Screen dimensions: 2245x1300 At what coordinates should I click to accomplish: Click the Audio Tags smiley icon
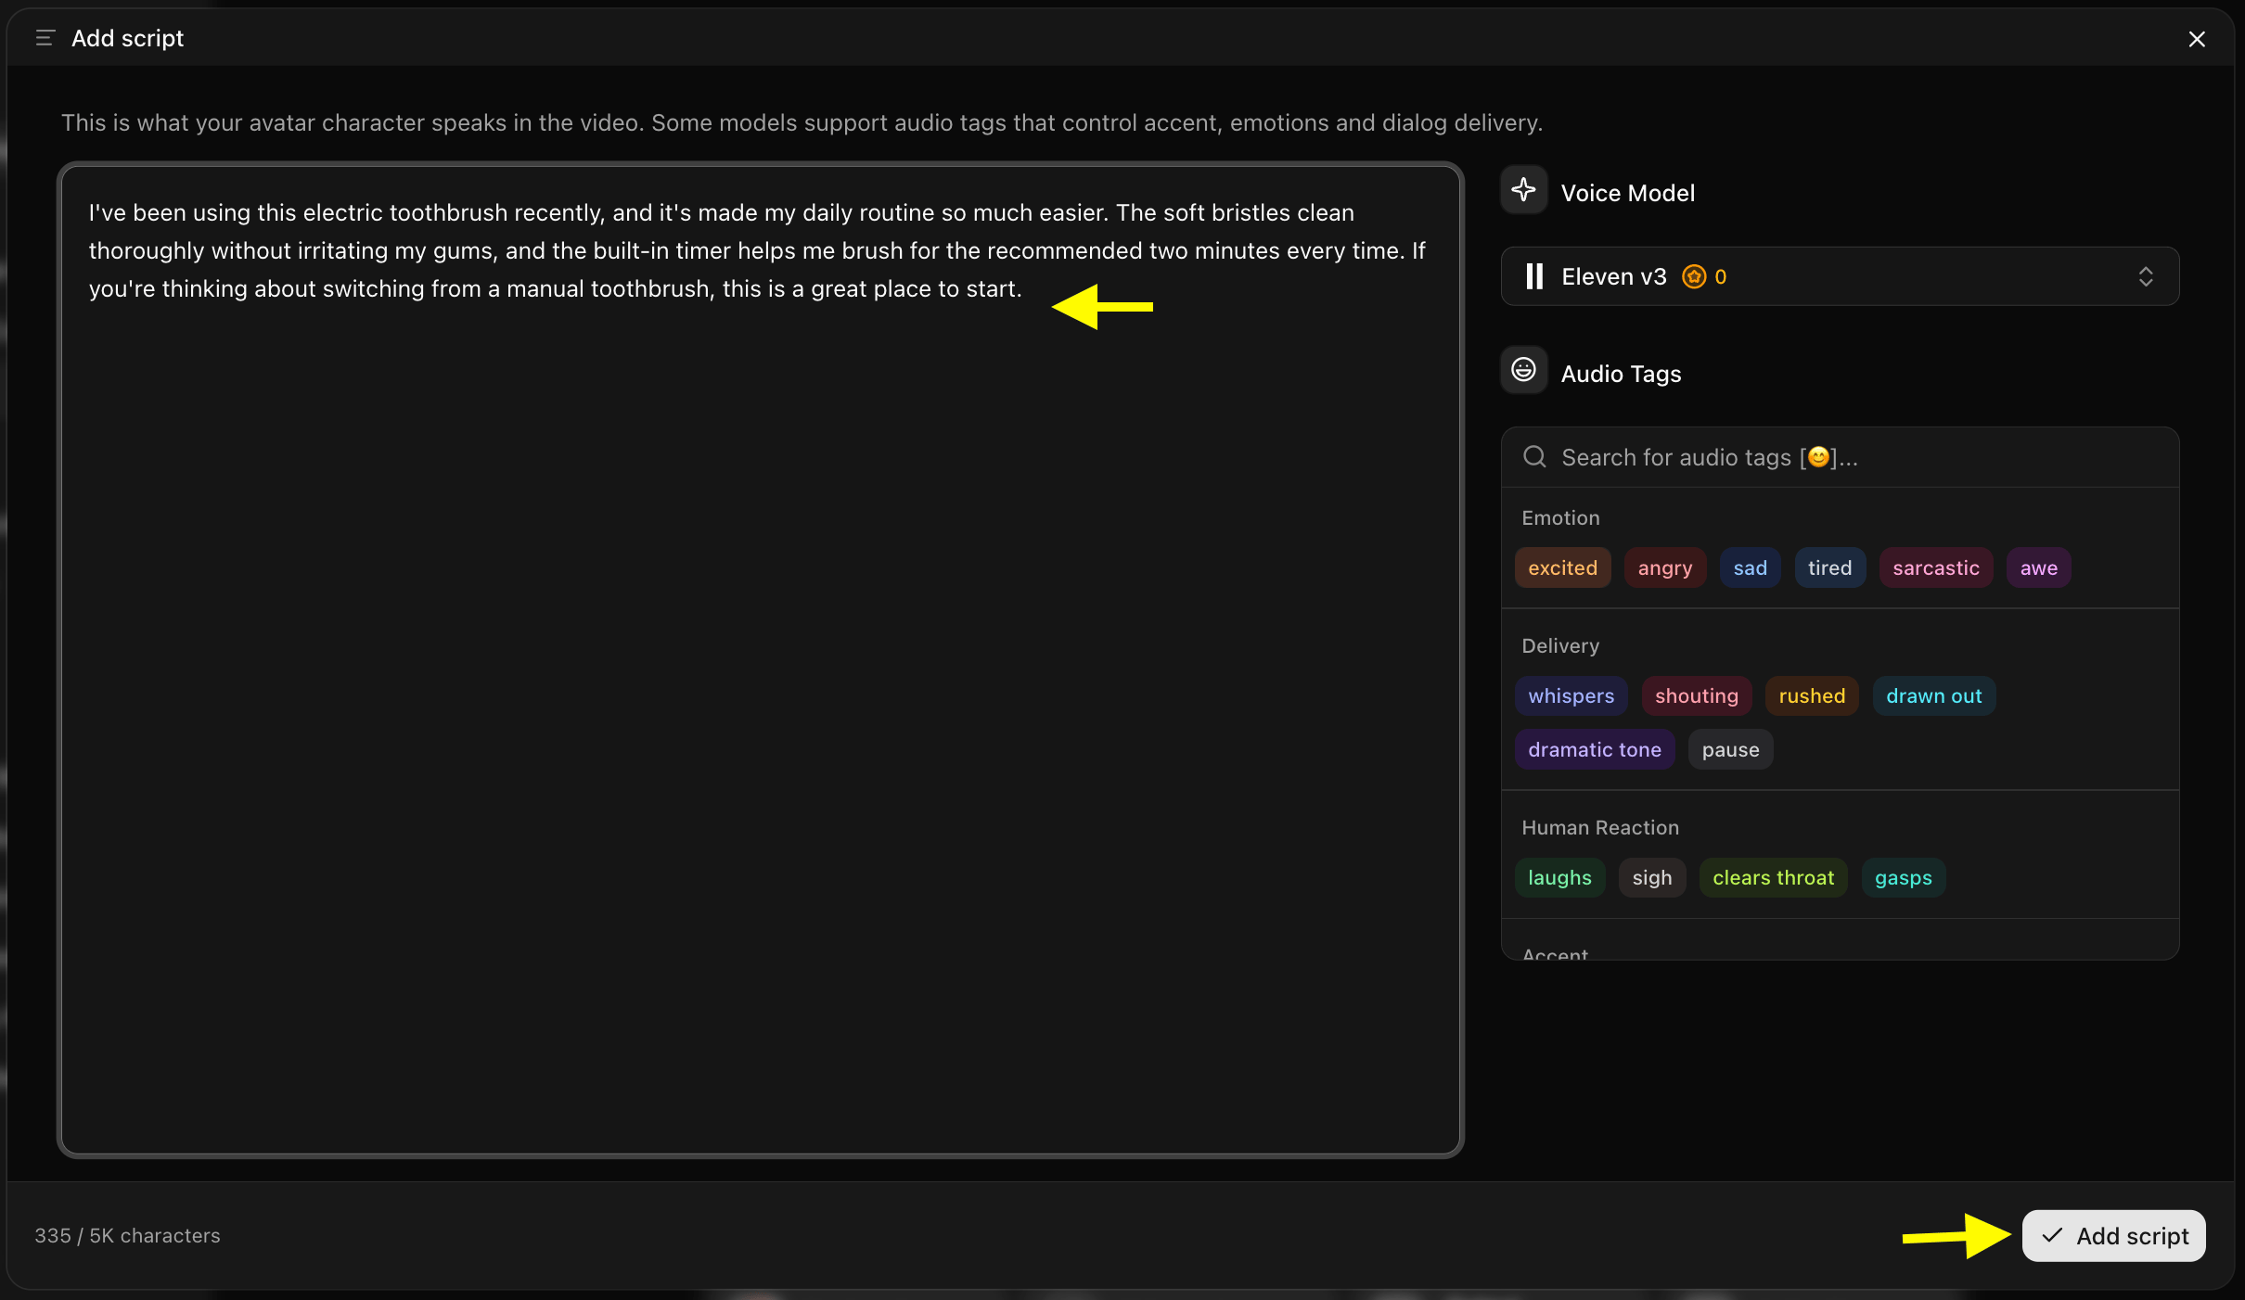[x=1523, y=371]
